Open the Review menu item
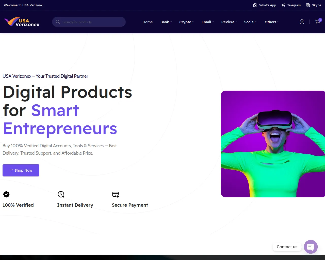 (x=229, y=22)
